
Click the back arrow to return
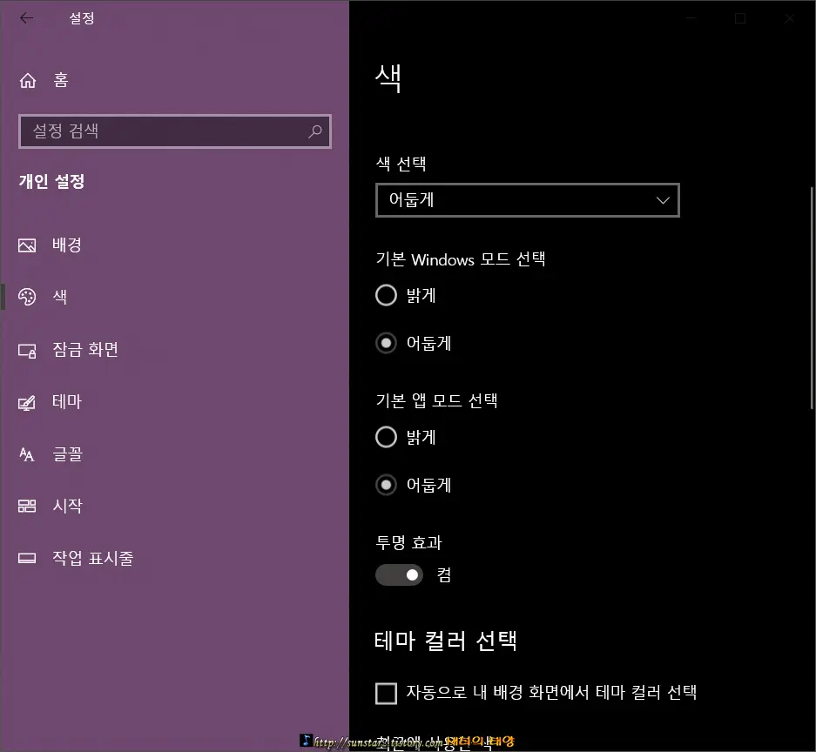[27, 17]
